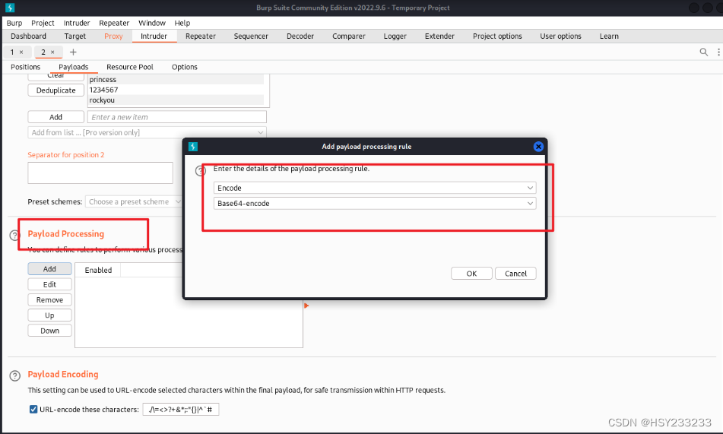
Task: Move rule Down button
Action: [x=50, y=331]
